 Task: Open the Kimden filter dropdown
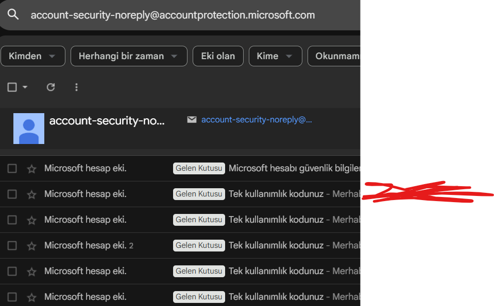[32, 56]
